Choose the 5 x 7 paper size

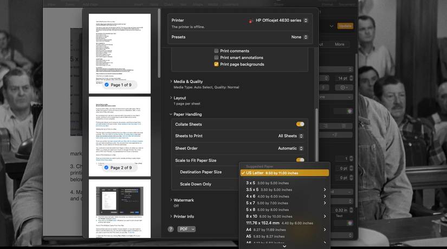point(284,203)
